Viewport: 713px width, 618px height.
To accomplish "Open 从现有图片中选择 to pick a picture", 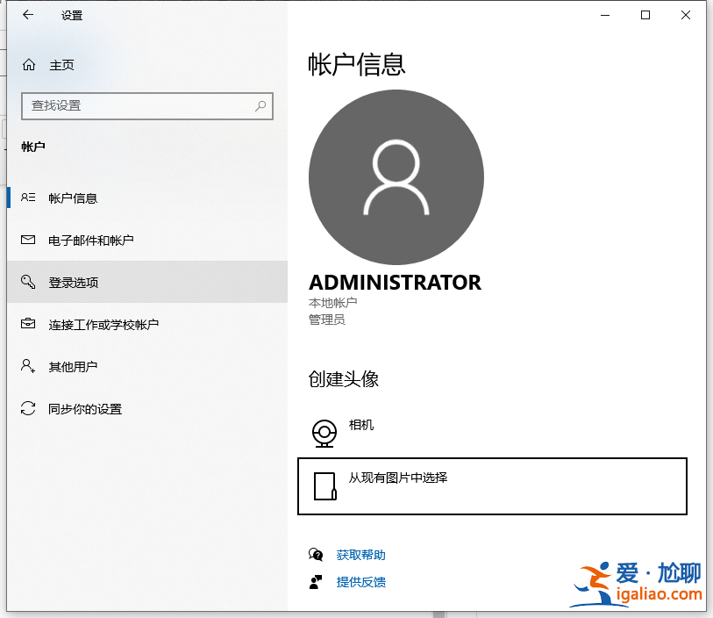I will tap(491, 485).
